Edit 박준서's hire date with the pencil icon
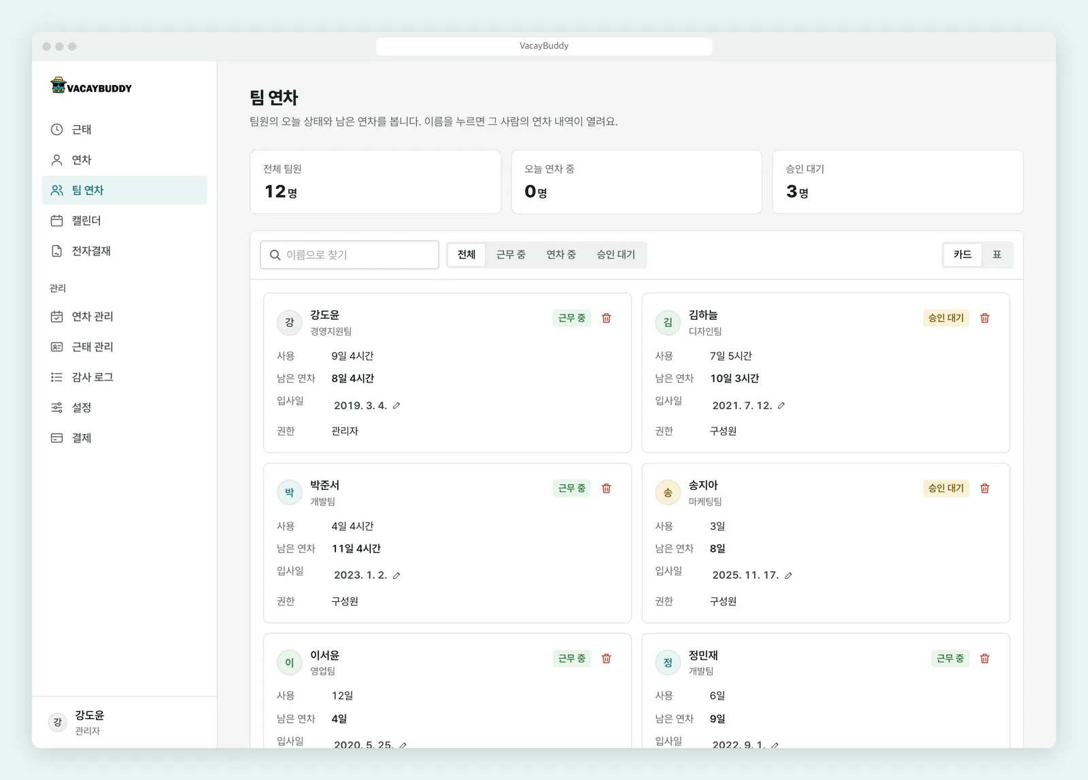 (x=396, y=575)
